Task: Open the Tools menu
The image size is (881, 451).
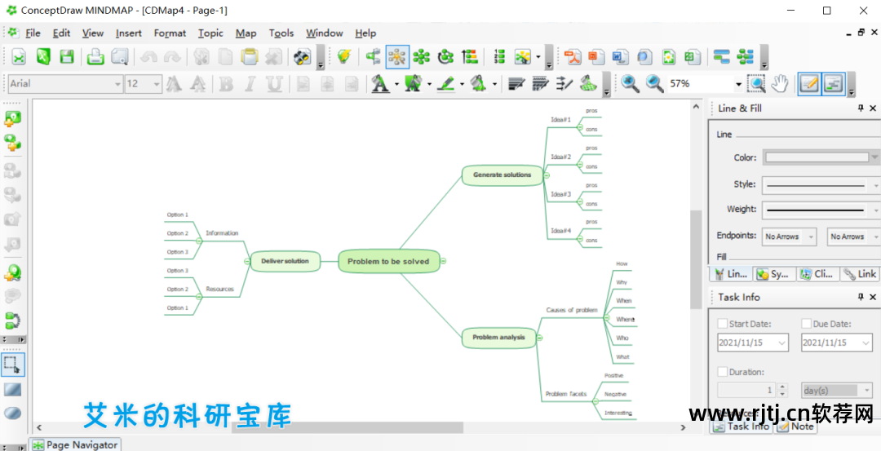Action: 281,33
